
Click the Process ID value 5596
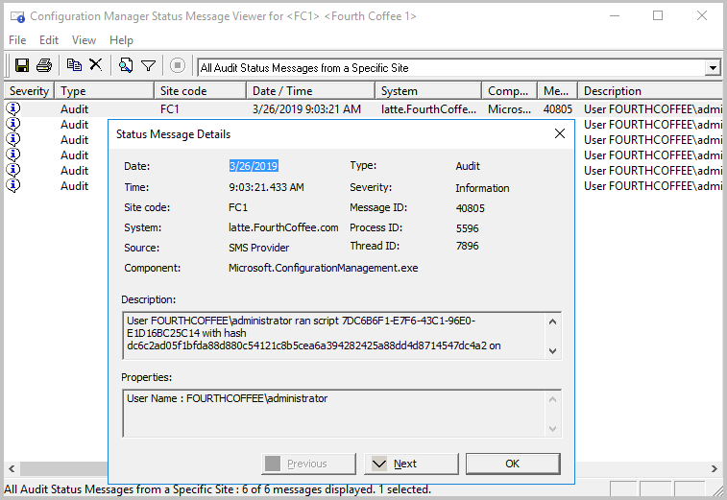coord(468,228)
